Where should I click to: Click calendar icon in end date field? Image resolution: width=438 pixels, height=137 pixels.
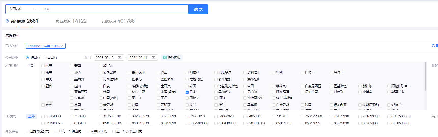[153, 58]
